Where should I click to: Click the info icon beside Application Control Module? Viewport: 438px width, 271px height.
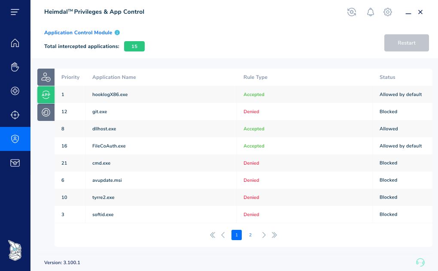tap(117, 33)
